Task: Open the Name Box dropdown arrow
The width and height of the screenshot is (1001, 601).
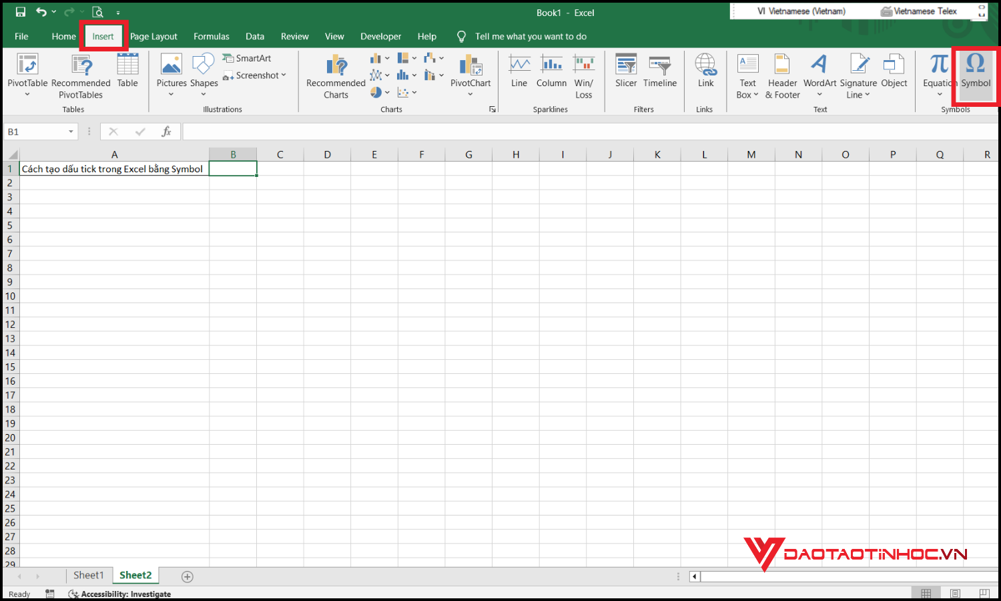Action: [71, 131]
